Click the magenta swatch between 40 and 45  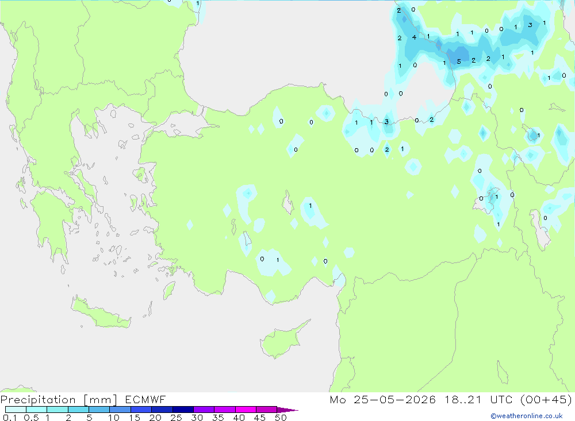click(246, 410)
